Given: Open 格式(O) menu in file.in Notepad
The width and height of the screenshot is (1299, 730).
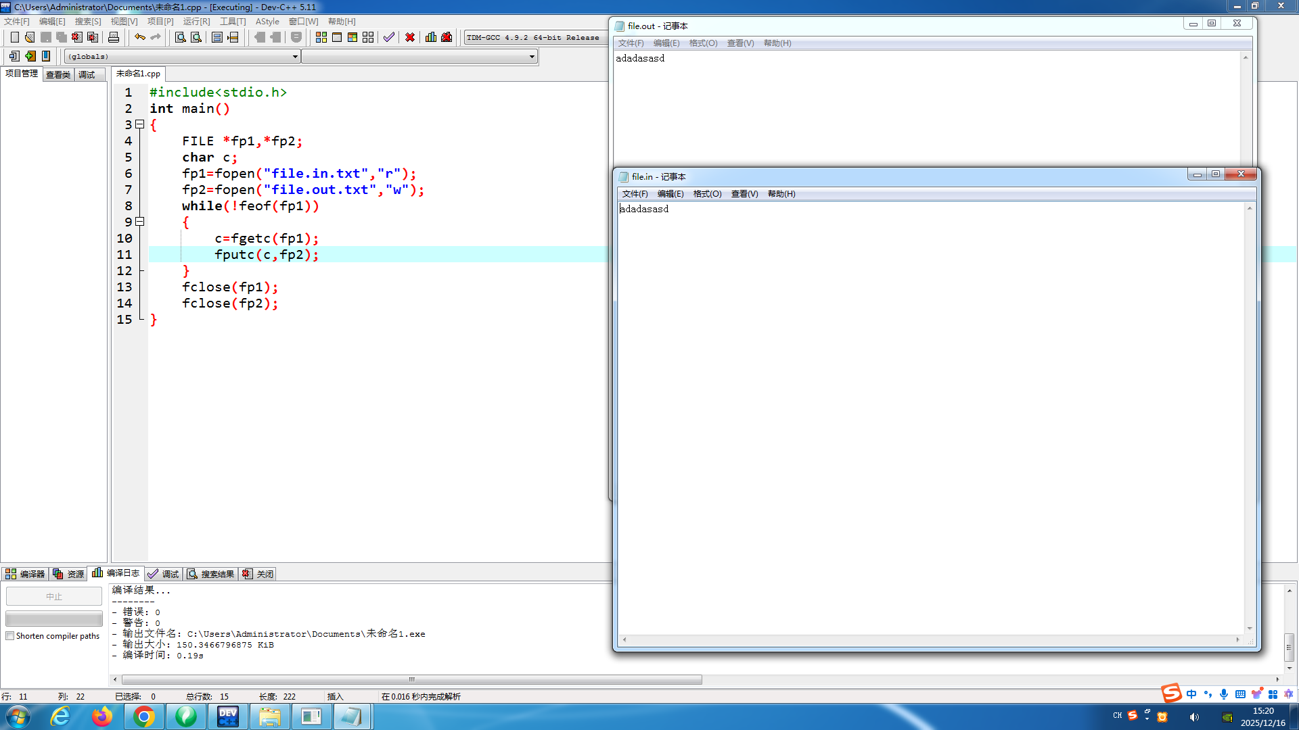Looking at the screenshot, I should [x=707, y=194].
